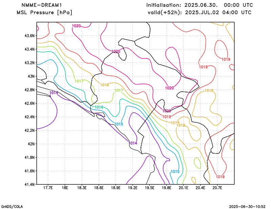
Task: Click the purple 1014 label near 17.7E
Action: [x=54, y=93]
